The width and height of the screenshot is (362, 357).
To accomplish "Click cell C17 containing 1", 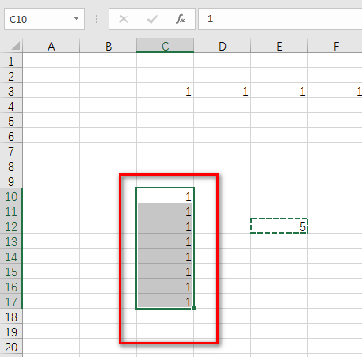I will point(166,301).
